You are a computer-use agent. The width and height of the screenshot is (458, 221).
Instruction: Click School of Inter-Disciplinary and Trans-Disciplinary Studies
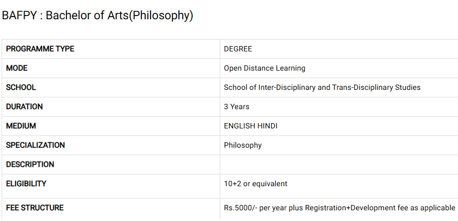point(322,87)
